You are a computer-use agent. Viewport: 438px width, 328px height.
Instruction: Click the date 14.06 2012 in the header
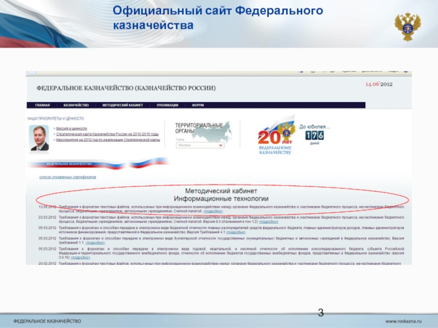click(379, 84)
